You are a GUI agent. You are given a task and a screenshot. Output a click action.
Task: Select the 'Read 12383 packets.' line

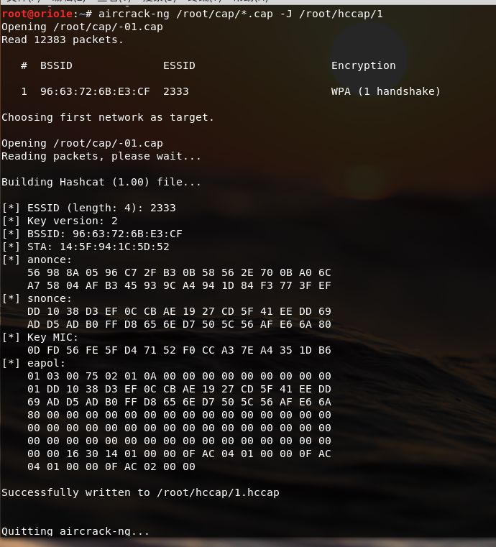pos(63,40)
